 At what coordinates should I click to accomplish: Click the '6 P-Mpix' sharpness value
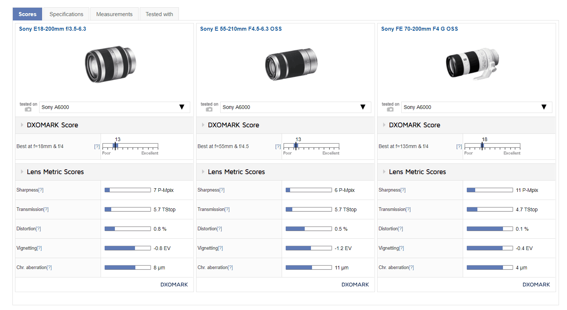[x=345, y=190]
